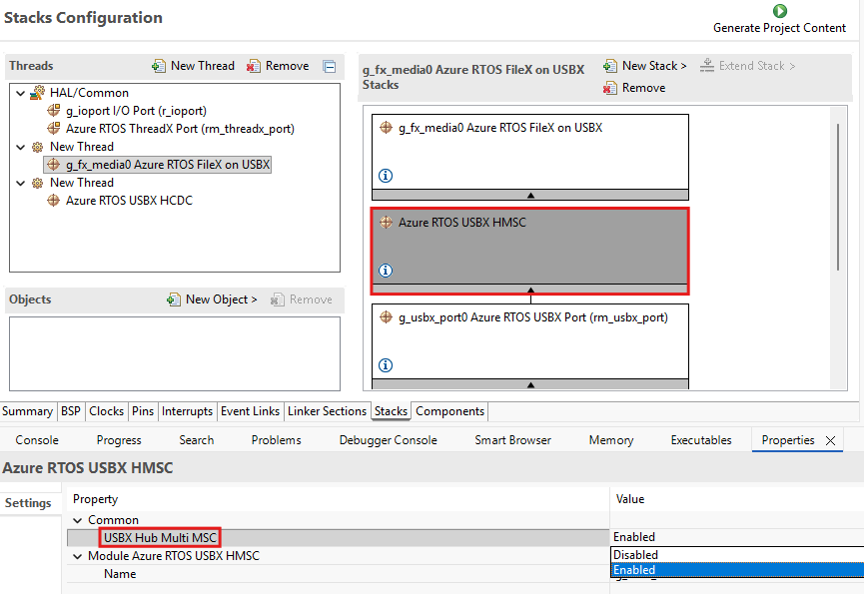
Task: Select the Stacks tab
Action: click(391, 411)
